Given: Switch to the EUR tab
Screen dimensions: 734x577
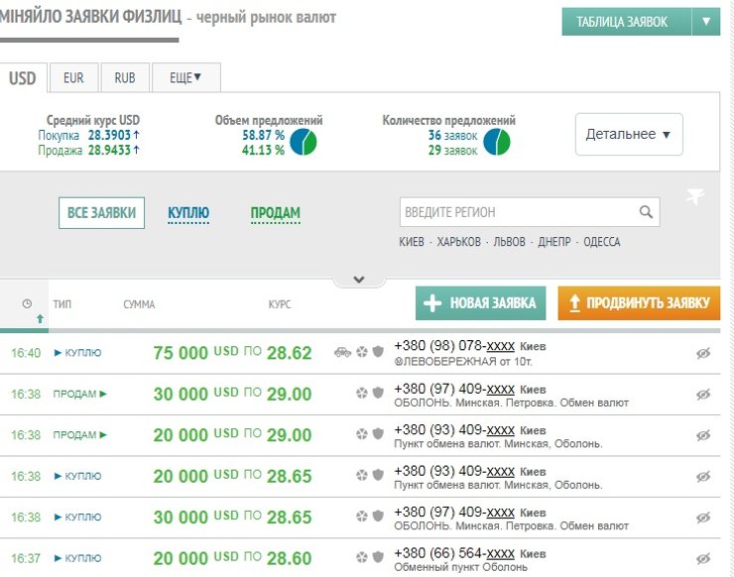Looking at the screenshot, I should 73,77.
